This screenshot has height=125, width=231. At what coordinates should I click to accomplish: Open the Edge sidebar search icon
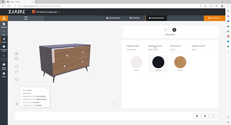[x=228, y=11]
